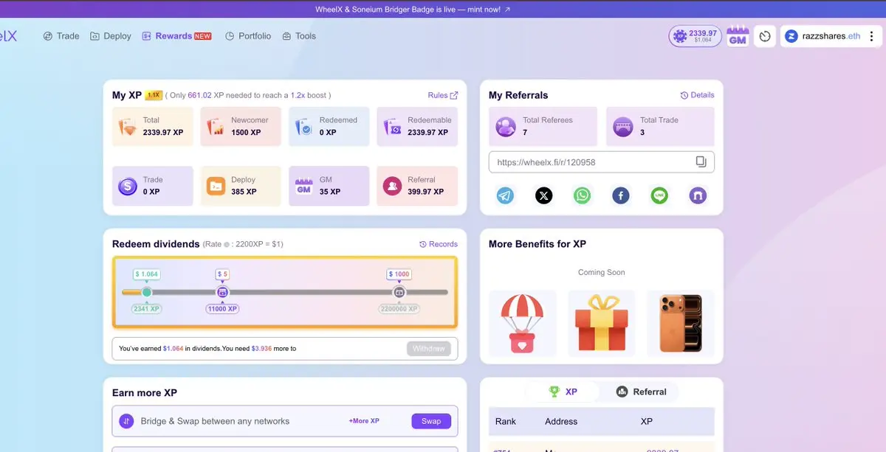Click the Total Referees avatar icon
This screenshot has width=886, height=452.
pos(506,126)
